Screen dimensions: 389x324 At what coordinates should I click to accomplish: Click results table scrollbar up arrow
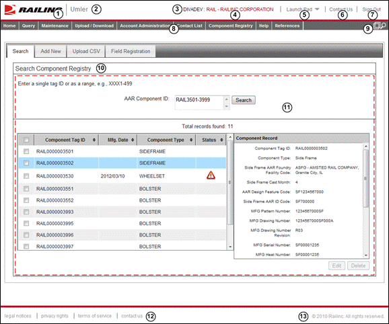pyautogui.click(x=230, y=137)
